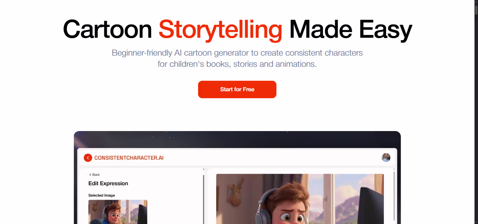Screen dimensions: 478x224
Task: Open the CONSISTENTCHARACTER.AI logo link
Action: click(x=129, y=158)
